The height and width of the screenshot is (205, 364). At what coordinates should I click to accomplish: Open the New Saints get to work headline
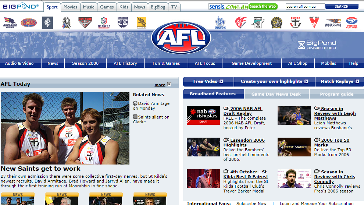(x=40, y=169)
